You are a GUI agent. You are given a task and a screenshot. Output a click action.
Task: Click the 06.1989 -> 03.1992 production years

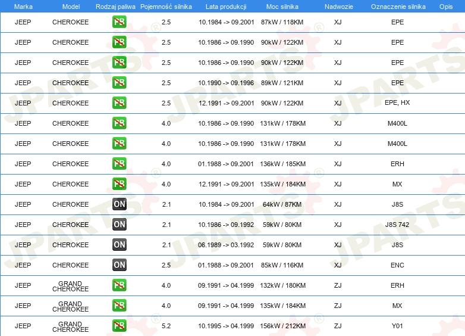pos(226,245)
